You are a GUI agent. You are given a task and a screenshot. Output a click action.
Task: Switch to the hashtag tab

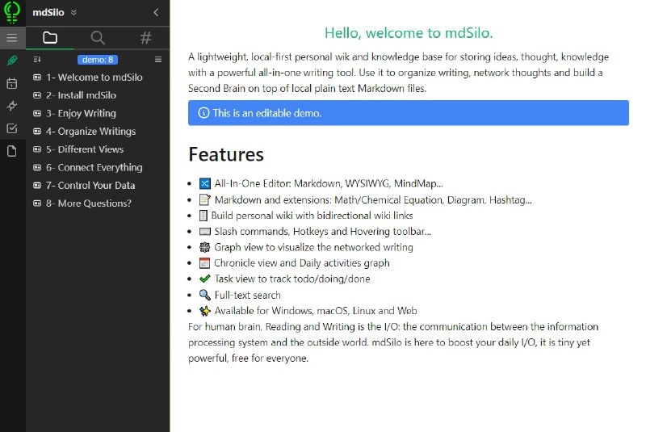click(x=145, y=38)
